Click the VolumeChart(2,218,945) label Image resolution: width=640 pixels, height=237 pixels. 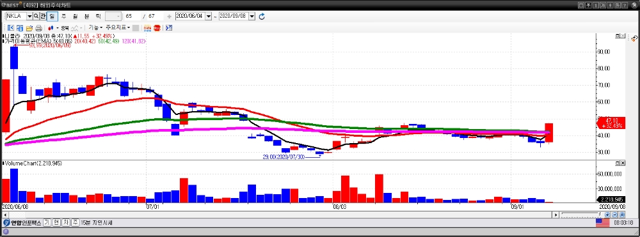pyautogui.click(x=32, y=163)
